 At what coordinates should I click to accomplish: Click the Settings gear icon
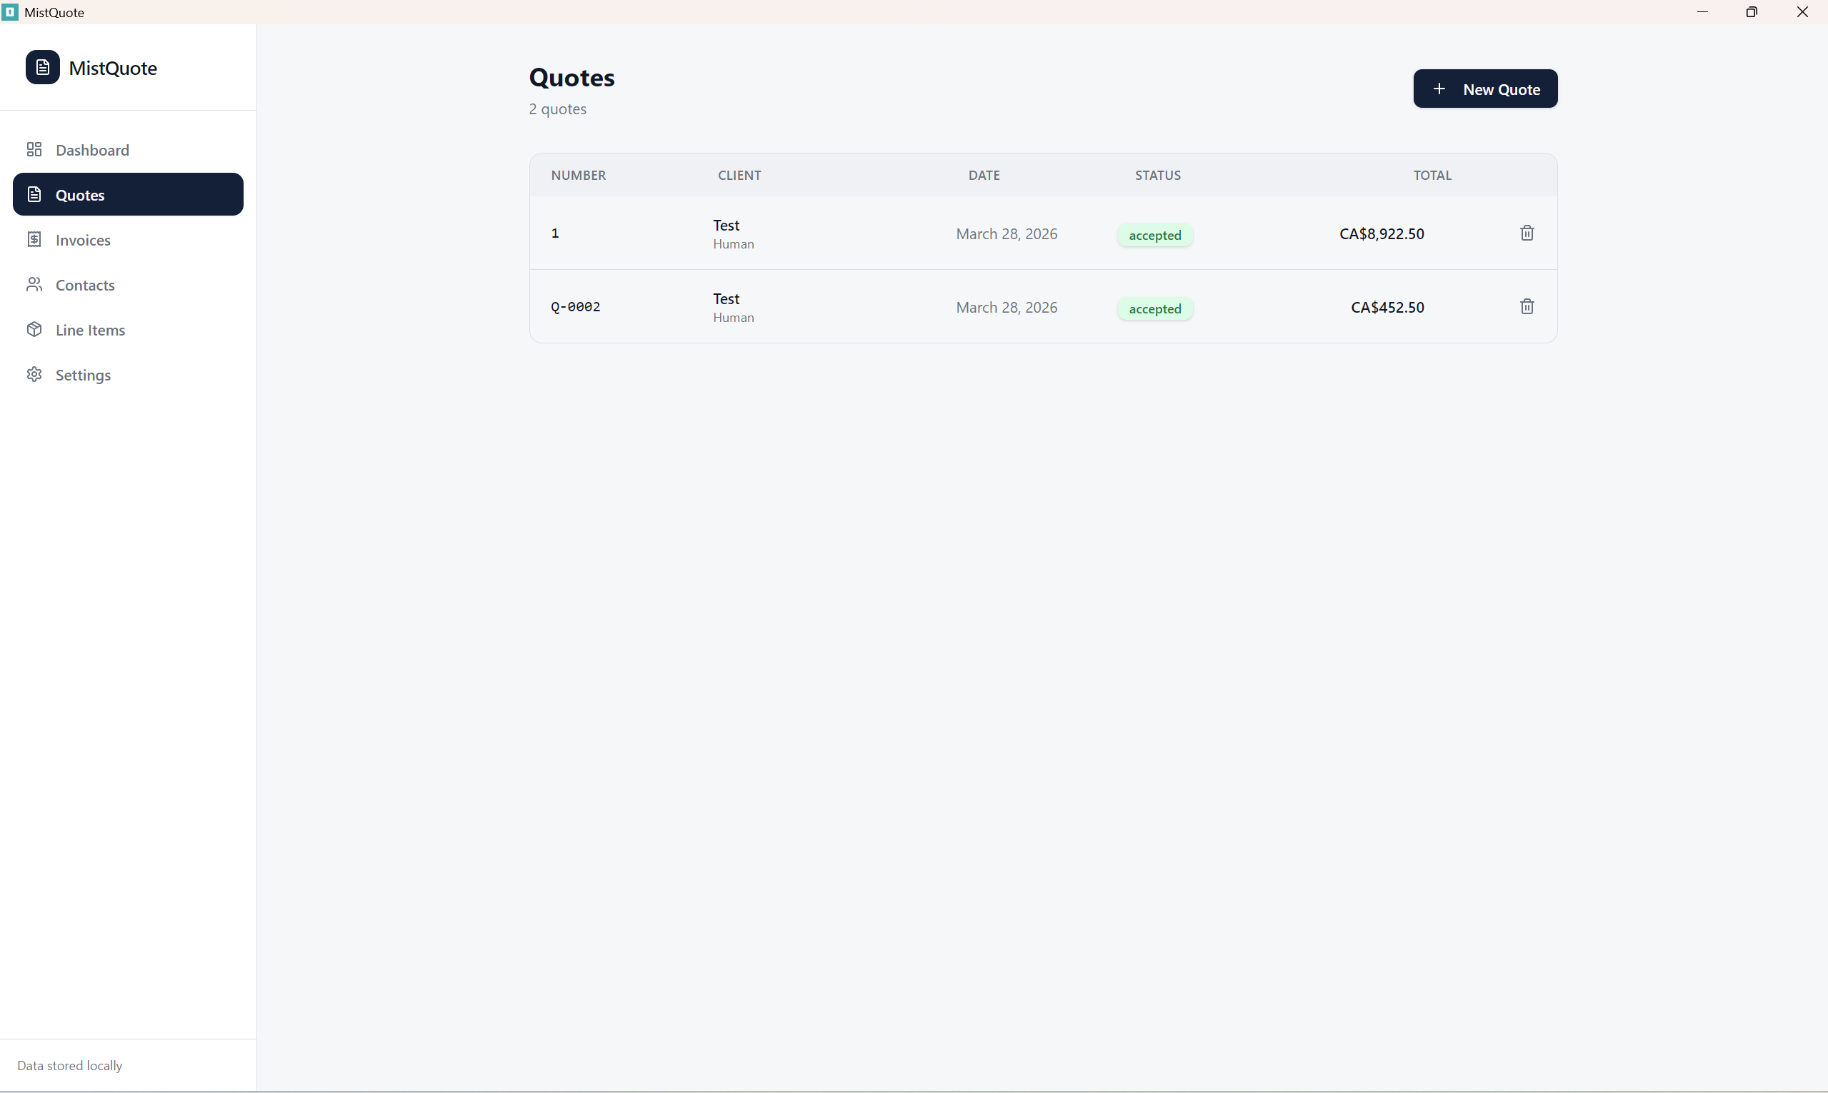coord(34,374)
